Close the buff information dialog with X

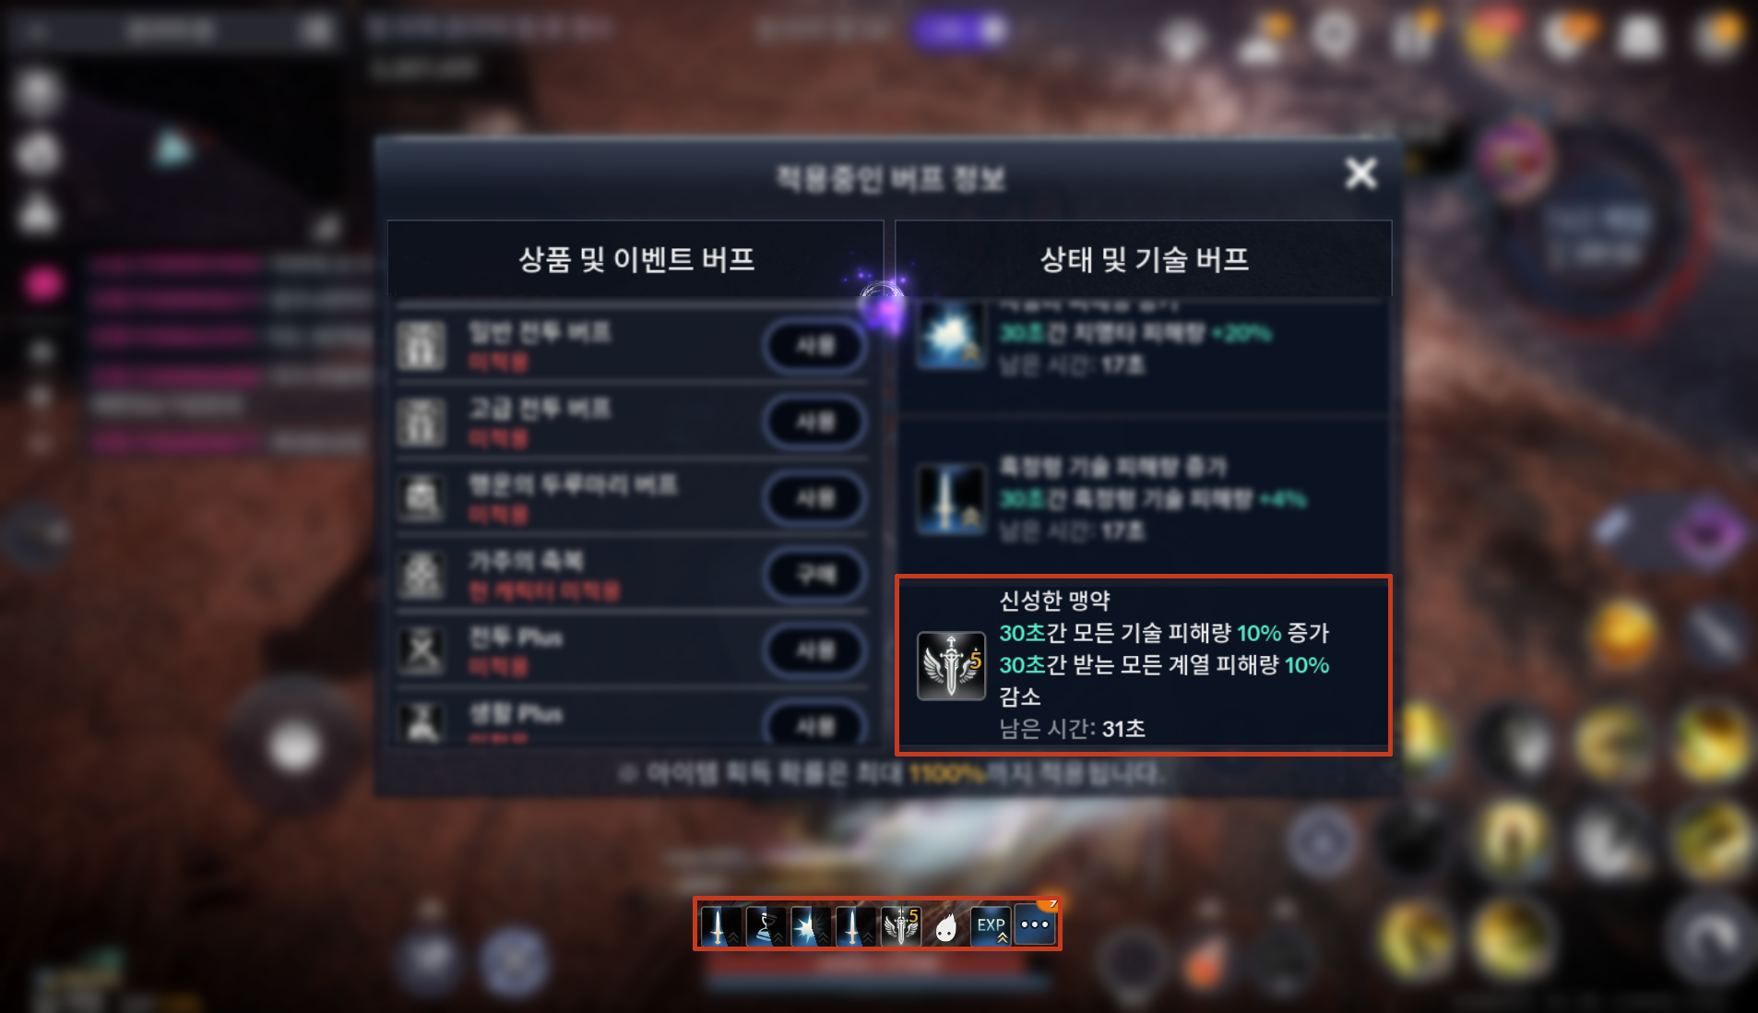[x=1360, y=173]
